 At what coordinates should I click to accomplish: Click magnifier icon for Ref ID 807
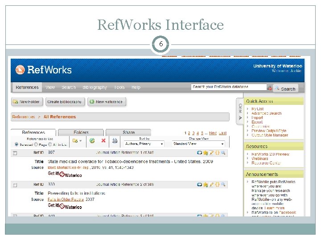(223, 152)
